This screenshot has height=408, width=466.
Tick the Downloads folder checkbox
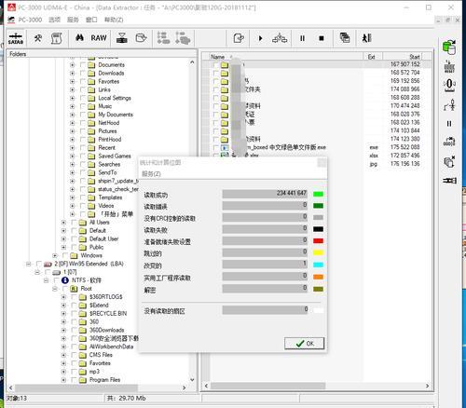(83, 74)
